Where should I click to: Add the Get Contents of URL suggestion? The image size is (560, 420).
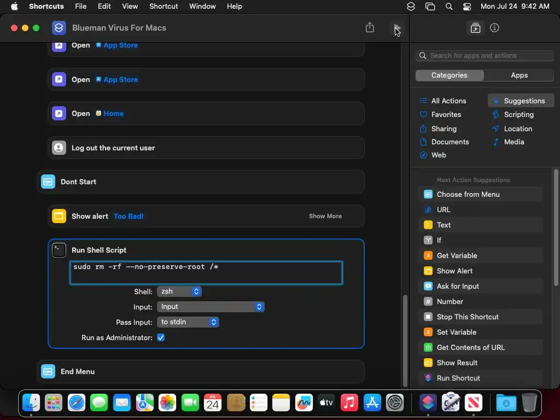pyautogui.click(x=480, y=347)
